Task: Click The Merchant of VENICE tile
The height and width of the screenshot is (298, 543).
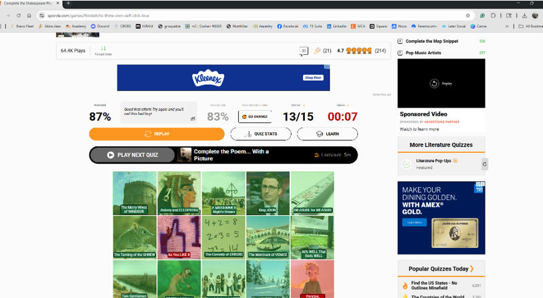Action: point(267,237)
